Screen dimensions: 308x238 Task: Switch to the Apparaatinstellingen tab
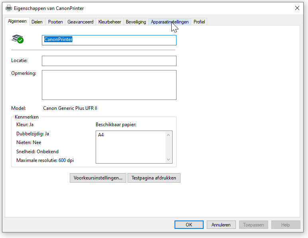pos(169,22)
